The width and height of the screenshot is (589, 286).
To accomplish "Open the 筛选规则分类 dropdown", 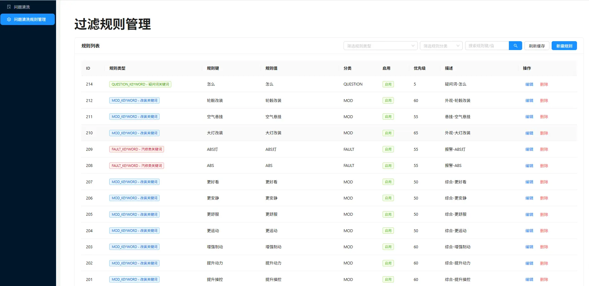I will click(x=439, y=45).
